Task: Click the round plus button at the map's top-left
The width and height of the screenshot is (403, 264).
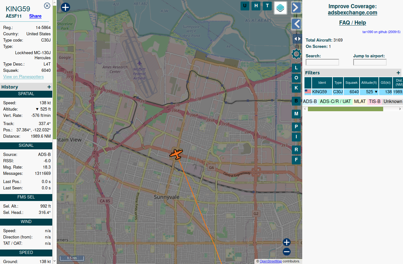Action: tap(65, 7)
